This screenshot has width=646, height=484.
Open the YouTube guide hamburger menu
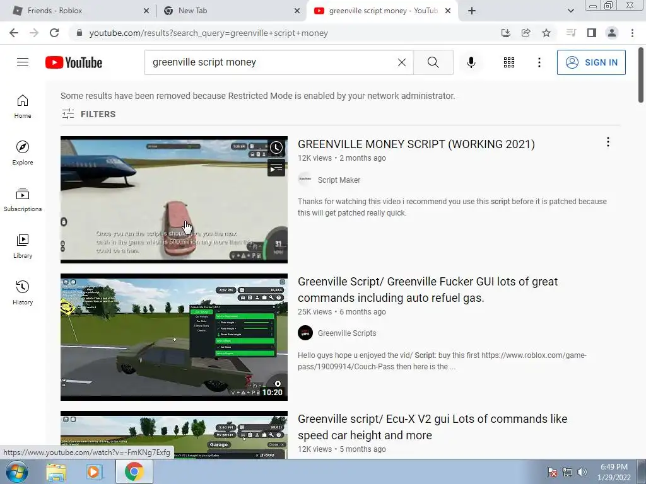(x=23, y=62)
